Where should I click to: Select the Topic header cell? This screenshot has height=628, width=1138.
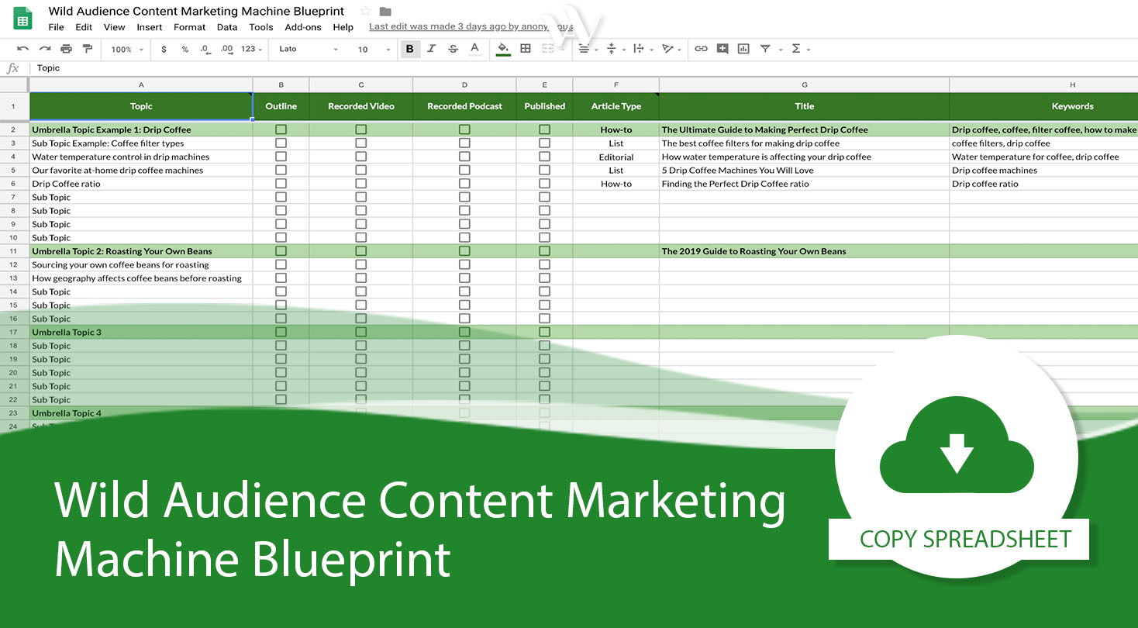point(141,106)
